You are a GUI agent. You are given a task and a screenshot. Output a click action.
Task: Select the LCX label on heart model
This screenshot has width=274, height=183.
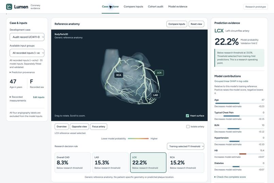pos(159,73)
